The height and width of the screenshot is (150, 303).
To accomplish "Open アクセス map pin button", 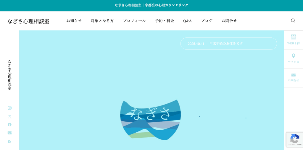I will pos(293,59).
